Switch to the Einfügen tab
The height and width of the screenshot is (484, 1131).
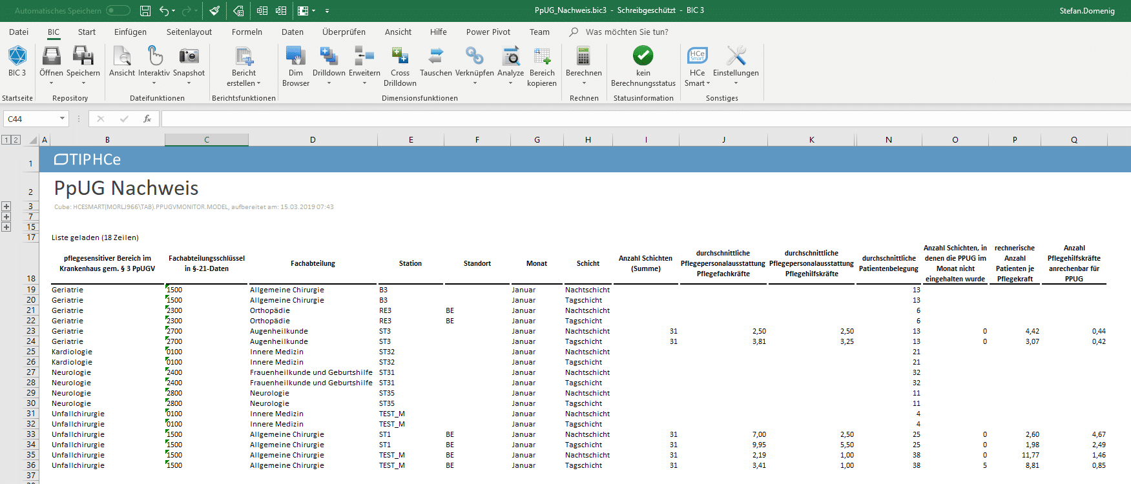click(x=130, y=32)
